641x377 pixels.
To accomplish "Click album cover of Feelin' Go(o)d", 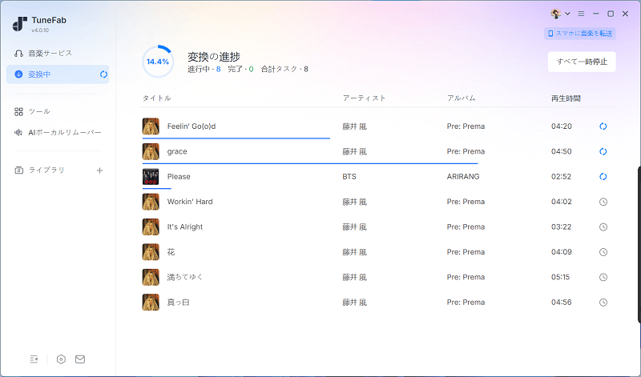I will click(151, 126).
